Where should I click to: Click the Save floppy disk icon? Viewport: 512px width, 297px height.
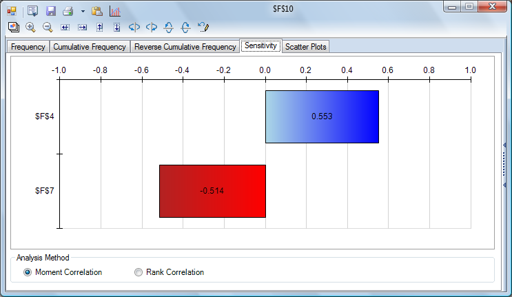tap(51, 11)
